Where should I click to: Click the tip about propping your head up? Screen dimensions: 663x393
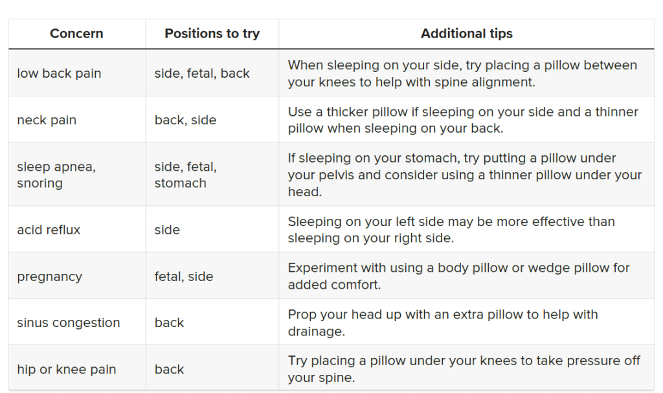[443, 322]
